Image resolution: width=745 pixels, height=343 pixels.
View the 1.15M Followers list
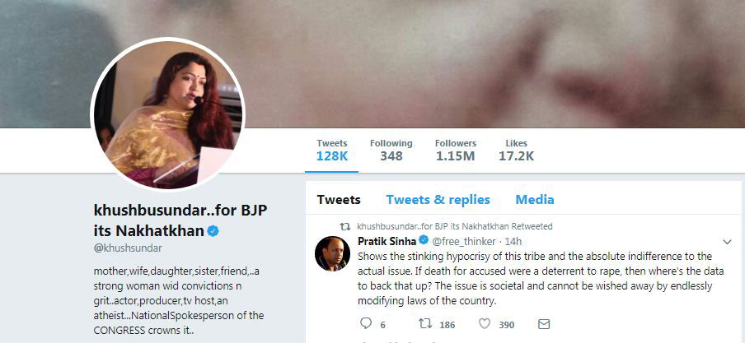455,150
